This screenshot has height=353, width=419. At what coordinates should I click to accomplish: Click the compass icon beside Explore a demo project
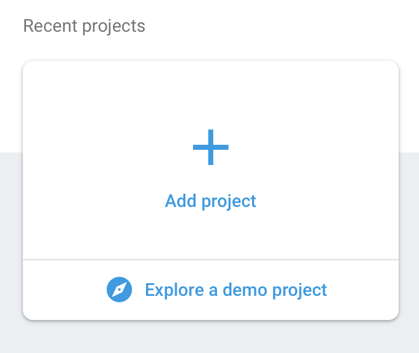click(x=119, y=290)
